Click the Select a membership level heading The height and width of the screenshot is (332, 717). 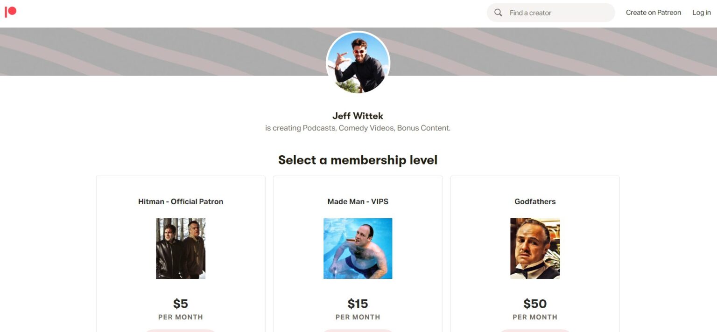pyautogui.click(x=358, y=159)
